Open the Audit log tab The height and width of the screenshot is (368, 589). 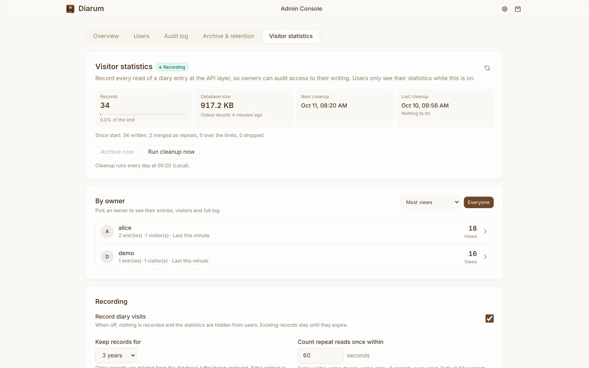point(176,36)
